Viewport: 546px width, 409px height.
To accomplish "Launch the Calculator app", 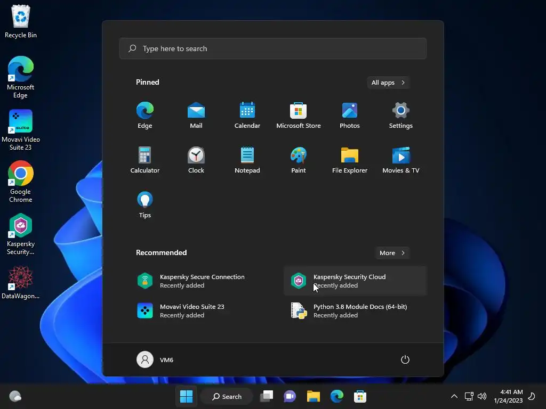I will pyautogui.click(x=145, y=160).
